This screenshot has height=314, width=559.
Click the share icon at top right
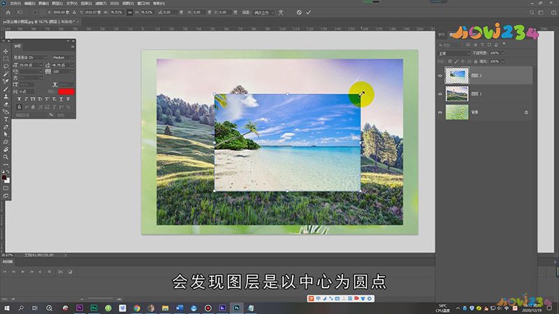coord(553,13)
